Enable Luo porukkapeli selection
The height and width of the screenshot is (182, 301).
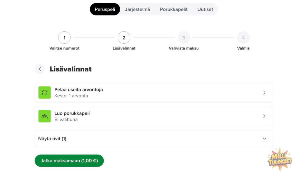(x=154, y=116)
